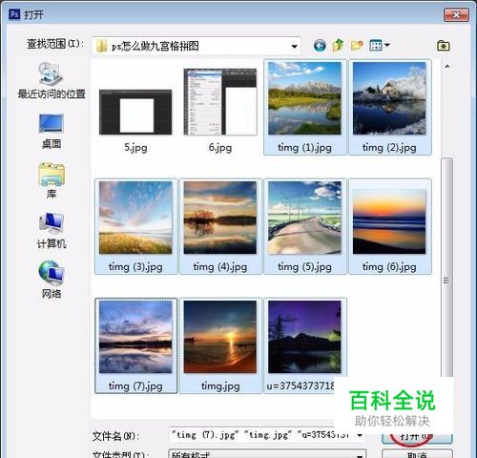Select the u=3754373718 night sky image
Screen dimensions: 477x458
pos(304,337)
